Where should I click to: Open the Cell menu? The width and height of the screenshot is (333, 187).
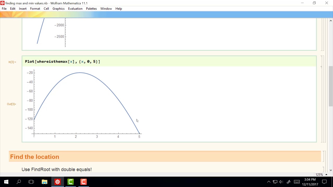[46, 9]
